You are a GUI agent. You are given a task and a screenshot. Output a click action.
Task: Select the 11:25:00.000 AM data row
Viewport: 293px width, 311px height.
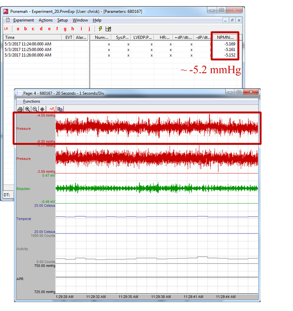coord(28,49)
